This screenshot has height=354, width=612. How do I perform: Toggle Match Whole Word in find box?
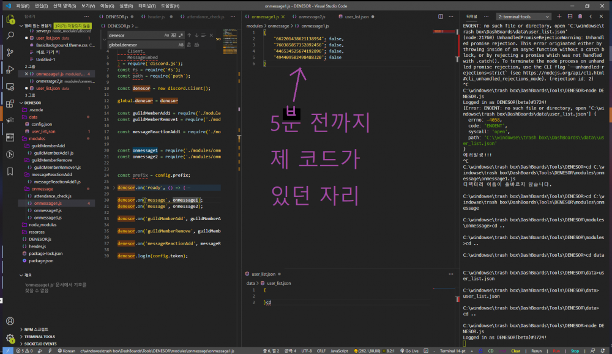(x=174, y=35)
